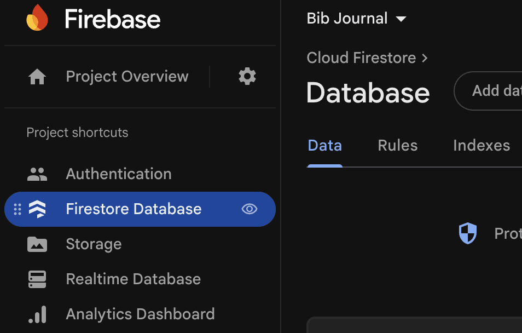Viewport: 522px width, 333px height.
Task: Open project settings gear icon
Action: point(247,76)
